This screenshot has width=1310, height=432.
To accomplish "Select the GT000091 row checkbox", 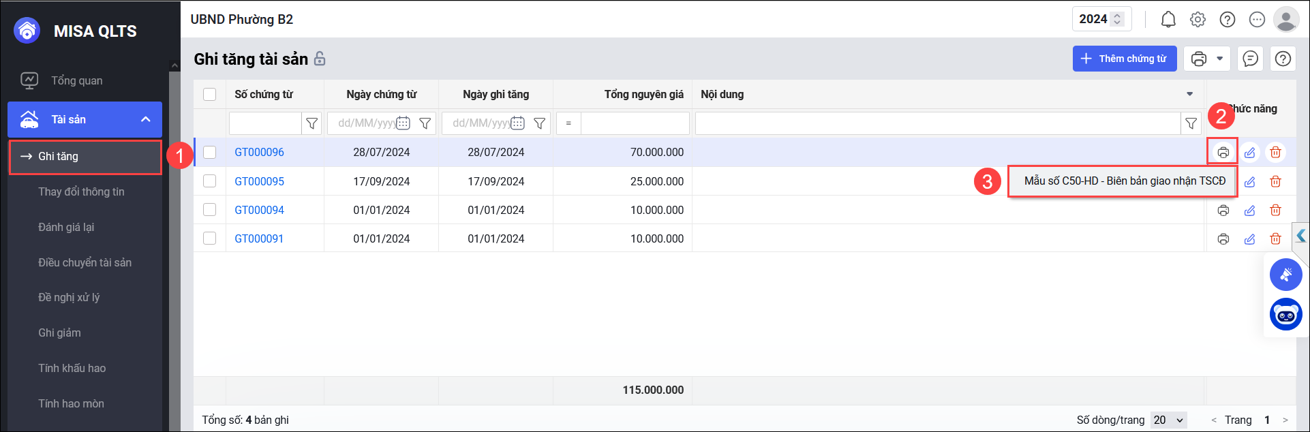I will 210,238.
